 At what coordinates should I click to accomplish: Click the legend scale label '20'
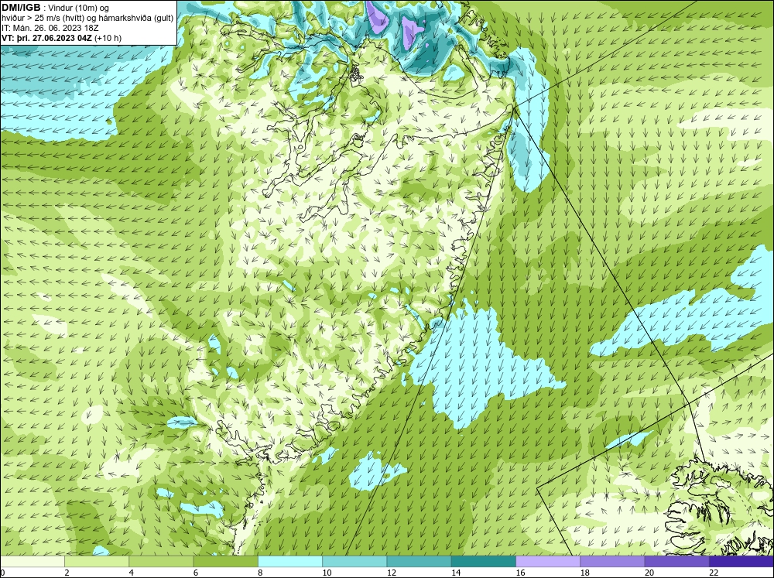[x=649, y=573]
